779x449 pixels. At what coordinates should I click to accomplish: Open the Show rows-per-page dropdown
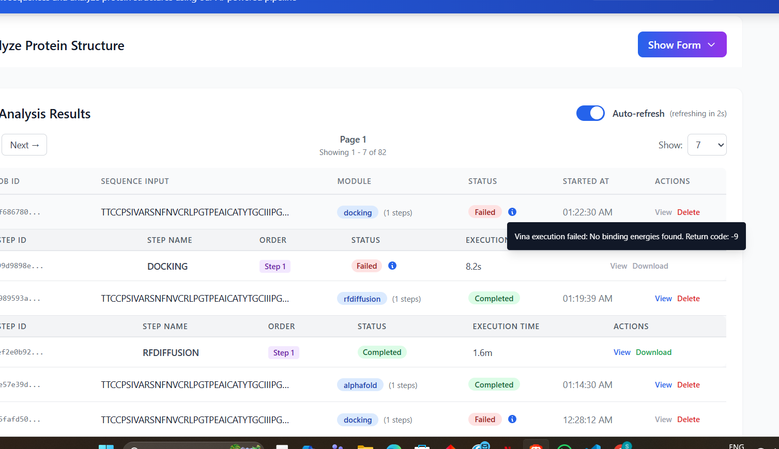[707, 145]
